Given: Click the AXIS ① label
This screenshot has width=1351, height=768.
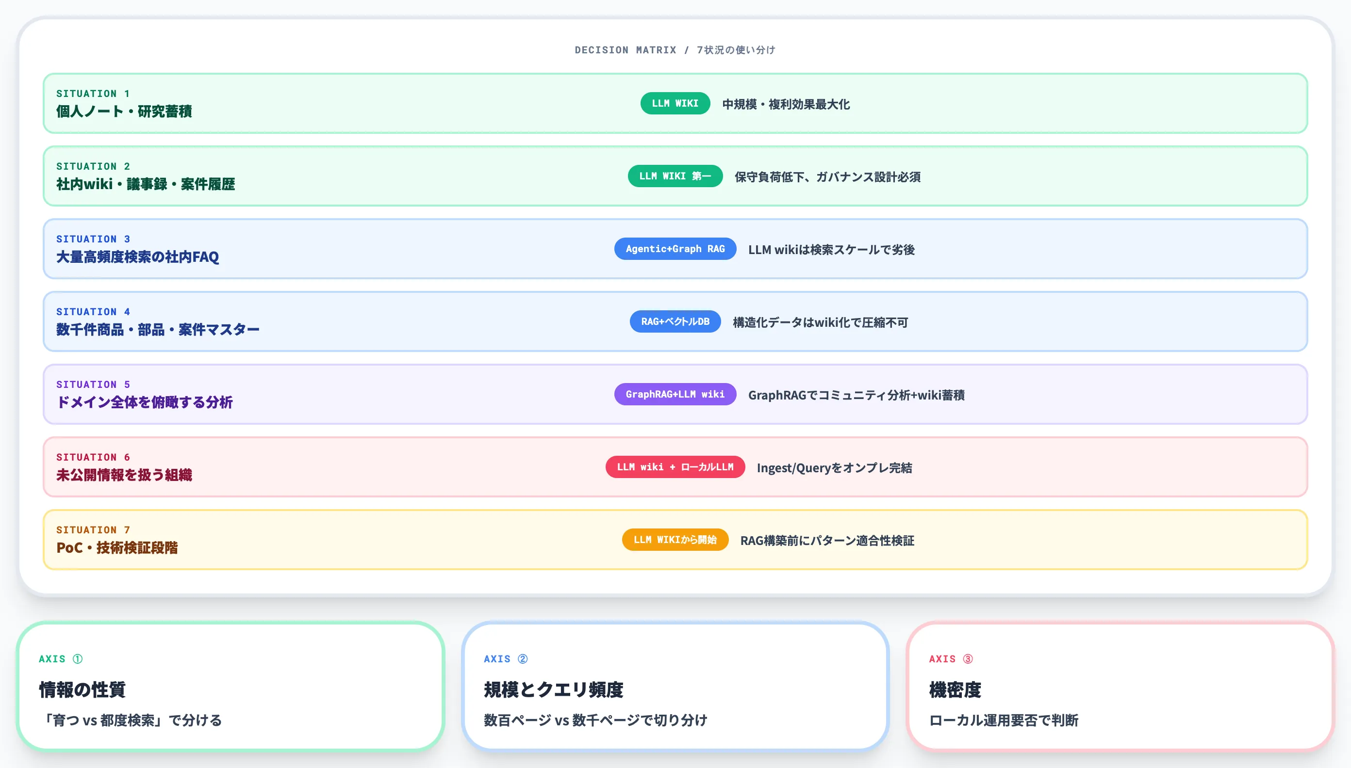Looking at the screenshot, I should coord(61,659).
